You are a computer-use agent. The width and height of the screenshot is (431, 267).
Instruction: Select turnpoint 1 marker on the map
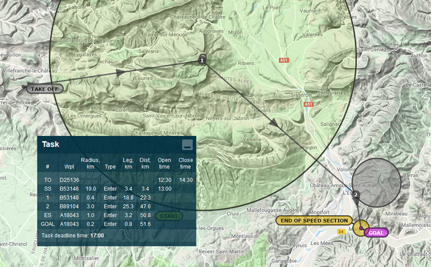point(202,60)
